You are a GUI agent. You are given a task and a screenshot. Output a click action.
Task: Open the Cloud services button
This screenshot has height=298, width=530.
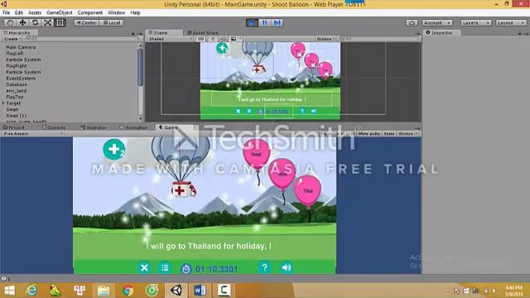coord(412,22)
